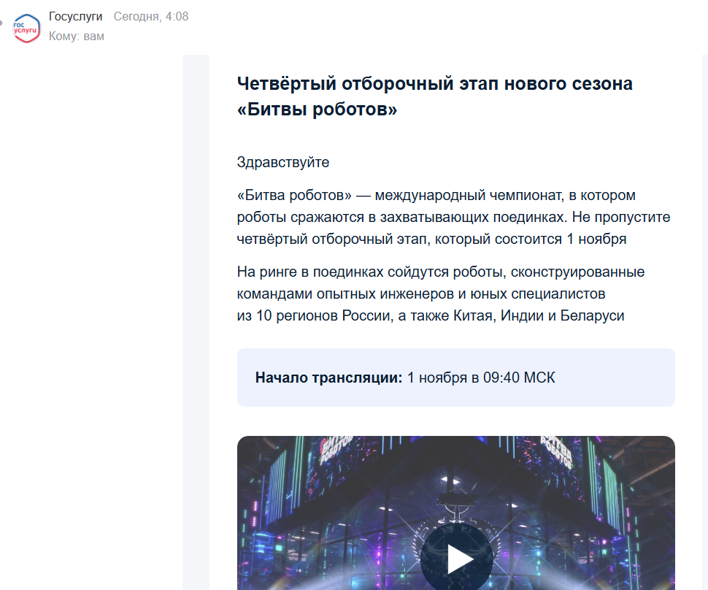708x590 pixels.
Task: Click the paragraph starting На ринге в поединках
Action: (x=441, y=294)
